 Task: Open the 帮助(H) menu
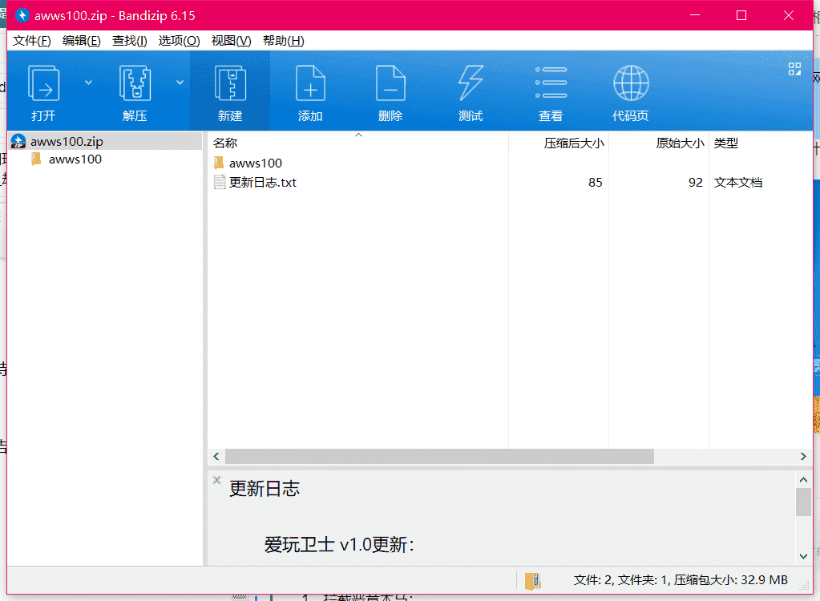tap(284, 41)
